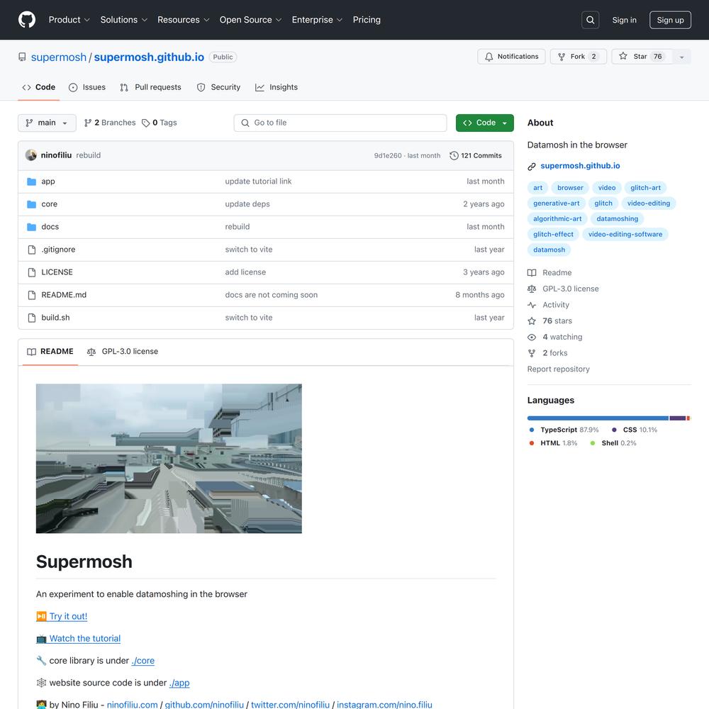Click the TypeScript segment of languages bar
This screenshot has height=709, width=709.
(x=598, y=418)
